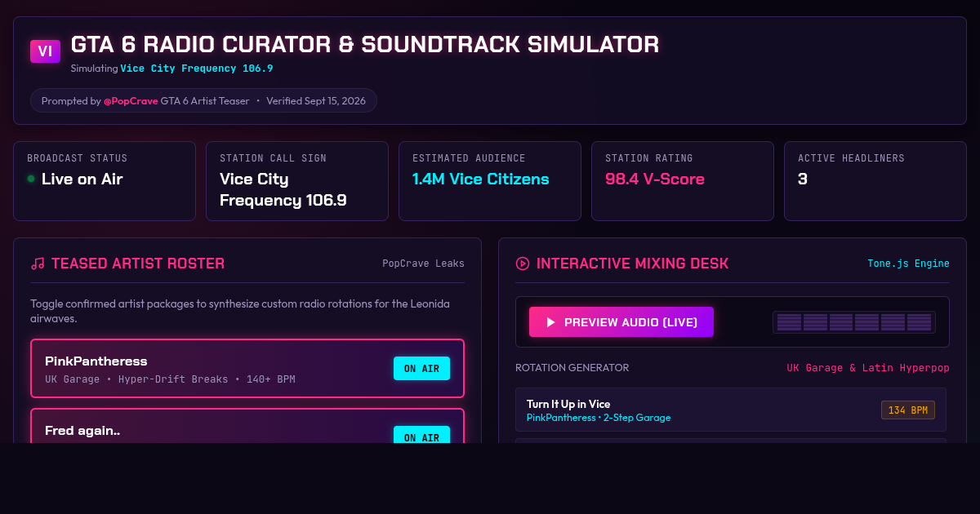
Task: Click the Rotation Generator heading
Action: click(572, 368)
